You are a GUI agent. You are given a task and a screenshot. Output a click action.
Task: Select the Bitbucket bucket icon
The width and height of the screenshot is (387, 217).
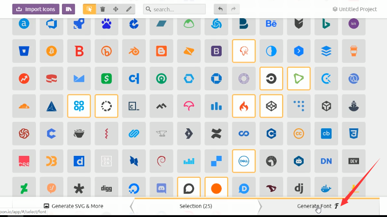click(x=24, y=51)
